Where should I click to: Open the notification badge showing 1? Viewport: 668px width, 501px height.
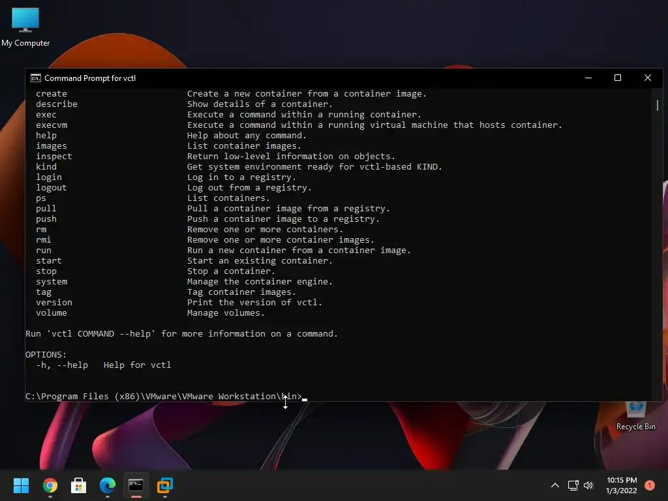pyautogui.click(x=650, y=485)
